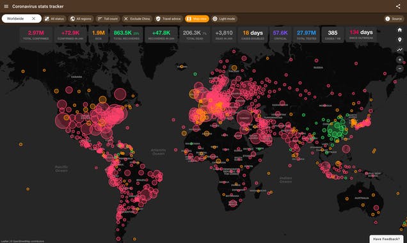Clear the Worldwide search filter

coord(34,19)
